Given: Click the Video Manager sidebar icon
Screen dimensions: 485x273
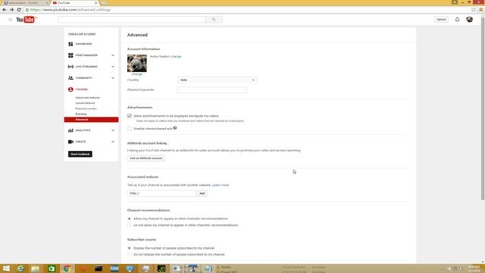Looking at the screenshot, I should (70, 55).
